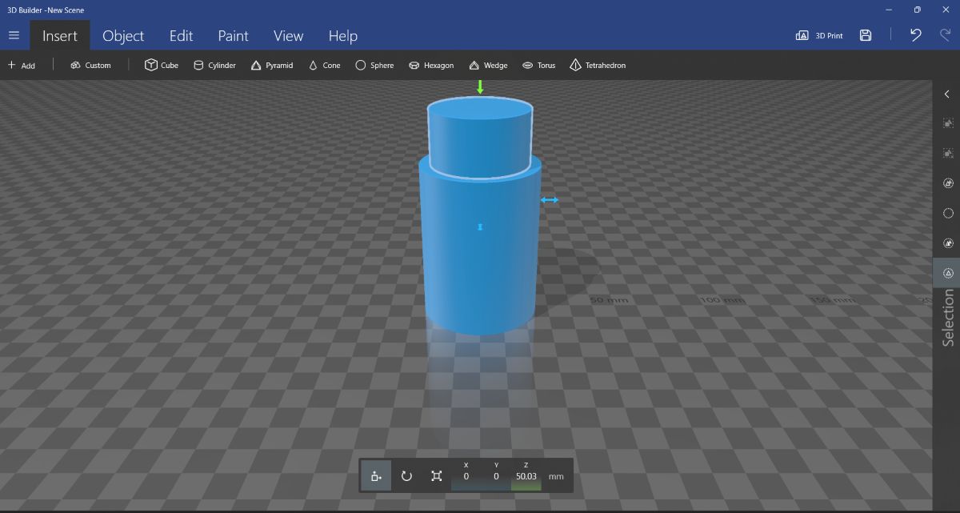Image resolution: width=960 pixels, height=513 pixels.
Task: Insert a Cone shape
Action: click(324, 65)
